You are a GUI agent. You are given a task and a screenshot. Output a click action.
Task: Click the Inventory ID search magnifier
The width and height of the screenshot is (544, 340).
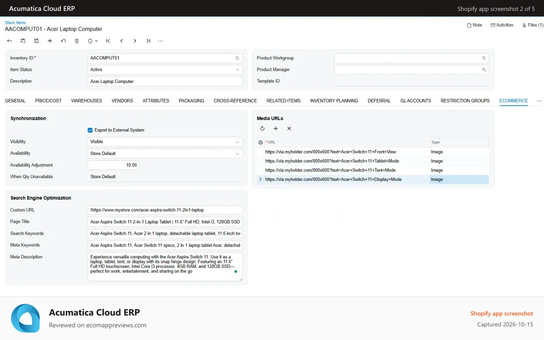pos(237,58)
